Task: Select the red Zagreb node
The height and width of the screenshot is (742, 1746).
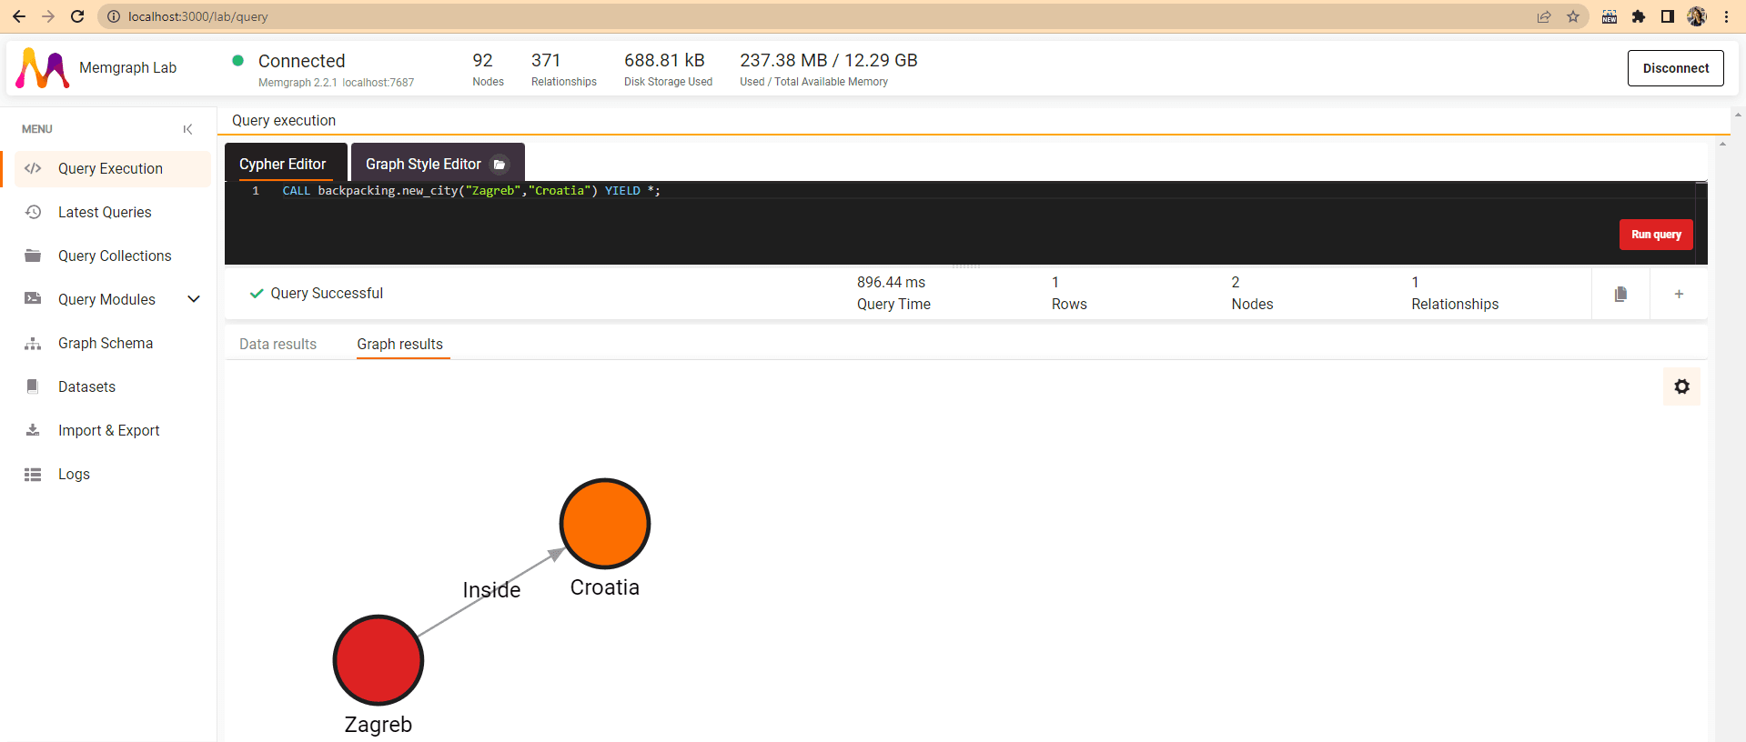Action: pos(378,660)
